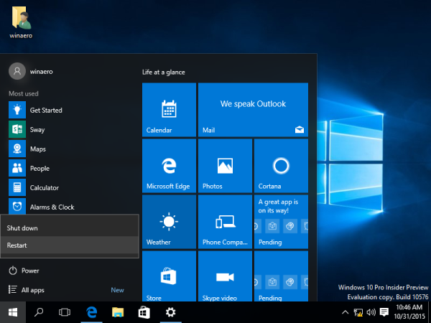Click the New label beside All apps
Viewport: 431px width, 323px height.
[x=117, y=290]
